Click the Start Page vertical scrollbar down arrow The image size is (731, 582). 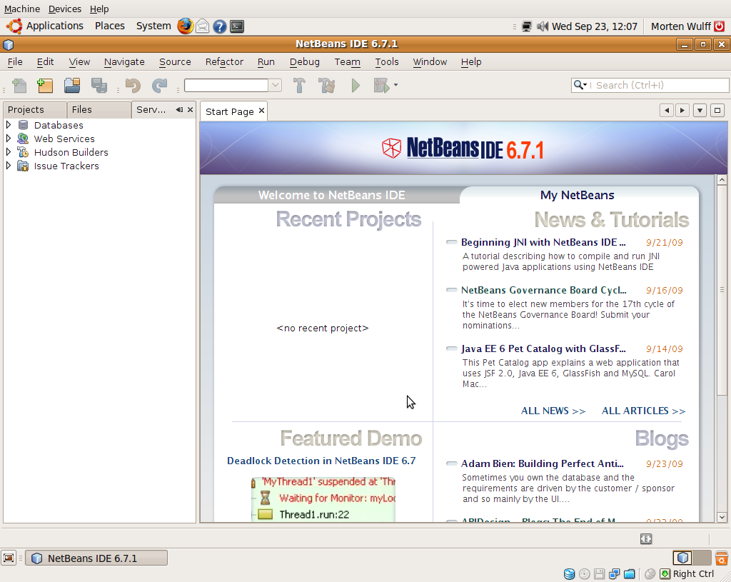[722, 517]
